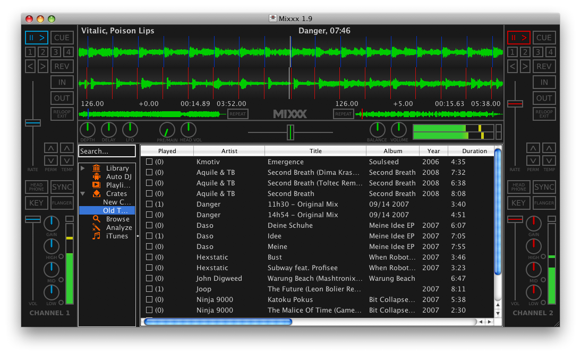Viewport: 581px width, 356px height.
Task: Select the iTunes music note icon
Action: pyautogui.click(x=96, y=236)
